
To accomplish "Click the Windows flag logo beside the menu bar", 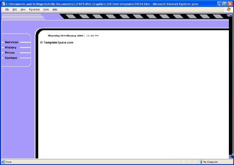I will 229,9.
